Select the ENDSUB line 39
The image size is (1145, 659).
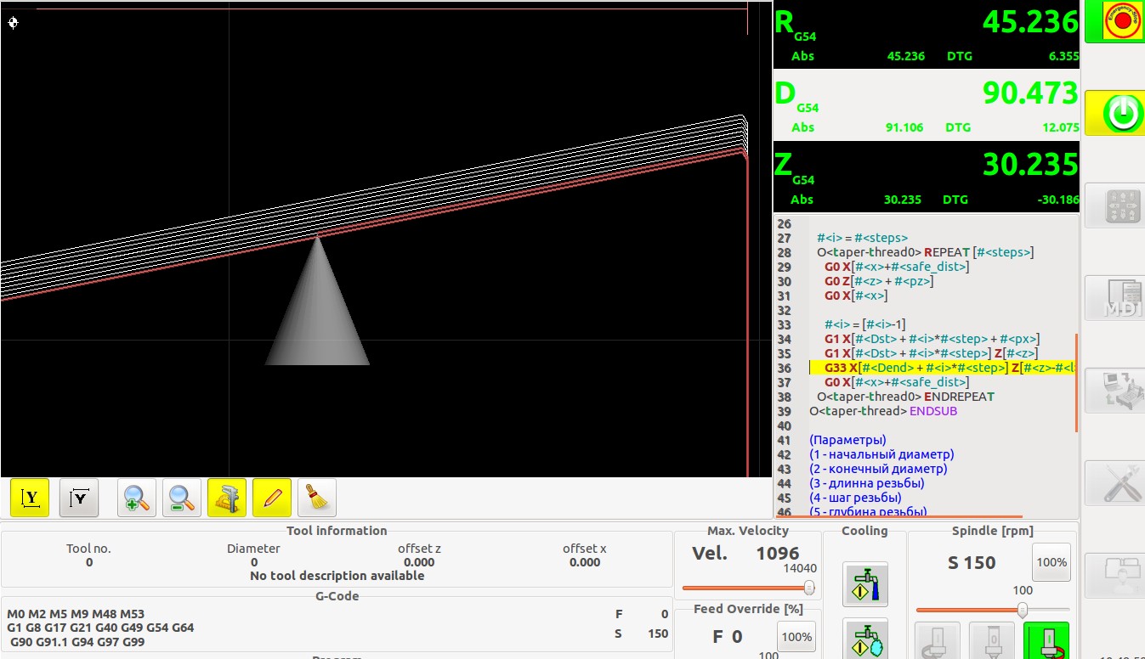(882, 411)
